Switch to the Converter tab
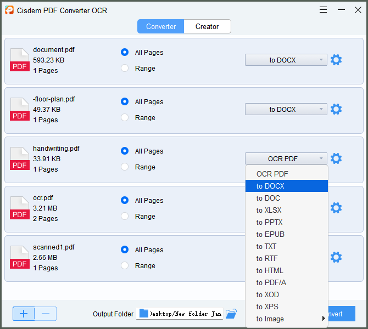Viewport: 368px width, 329px height. click(161, 26)
